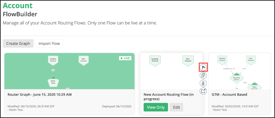Click the Router Graph June 15 title
This screenshot has height=118, width=275.
pyautogui.click(x=39, y=95)
